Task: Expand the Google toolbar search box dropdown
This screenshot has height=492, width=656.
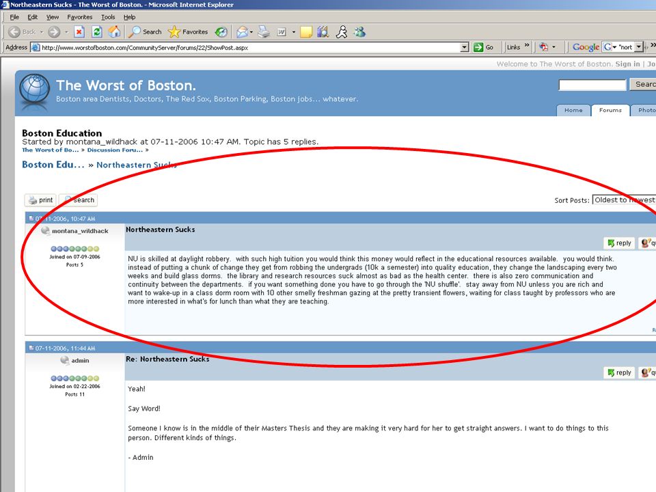Action: pyautogui.click(x=639, y=47)
